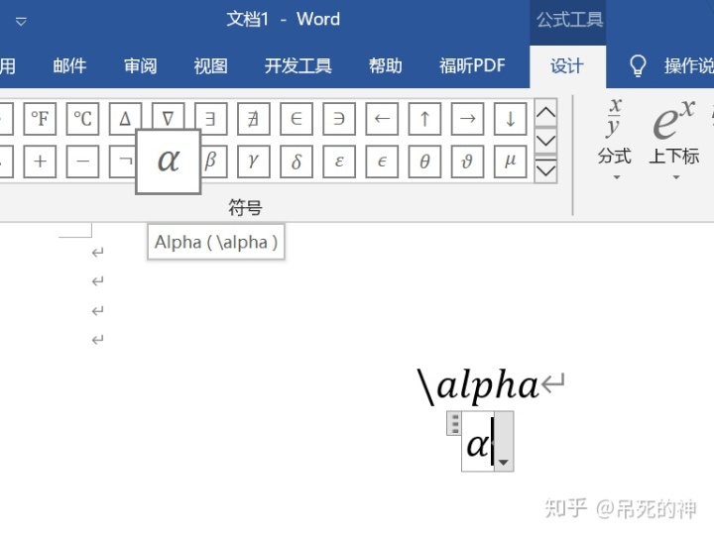The width and height of the screenshot is (714, 538).
Task: Open the Quick Access Toolbar customize arrow
Action: [x=21, y=22]
